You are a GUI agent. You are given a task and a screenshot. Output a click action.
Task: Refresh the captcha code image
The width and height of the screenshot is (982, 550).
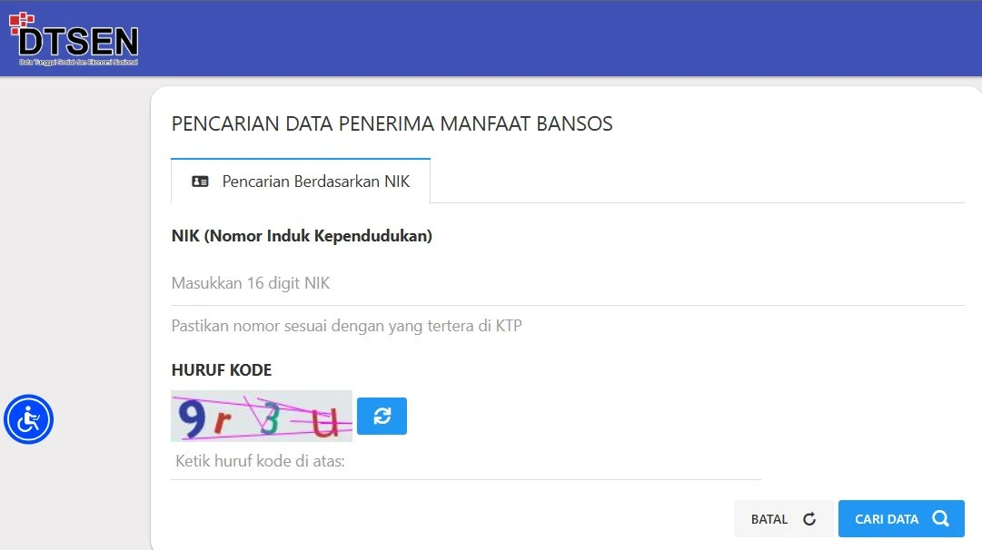click(382, 416)
